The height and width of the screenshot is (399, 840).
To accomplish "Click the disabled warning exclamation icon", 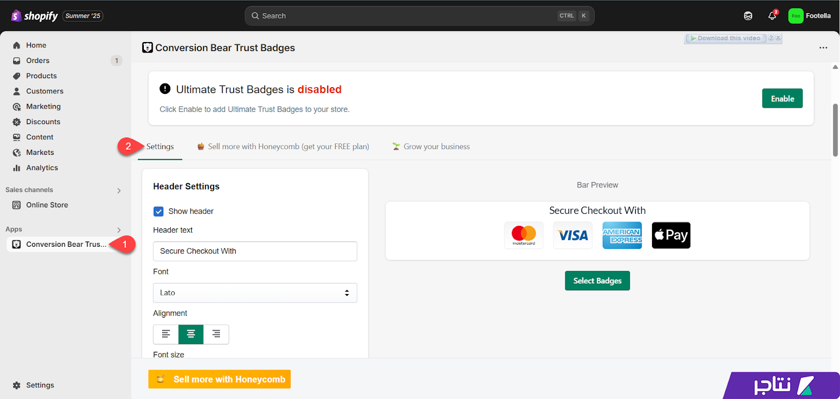I will click(165, 89).
